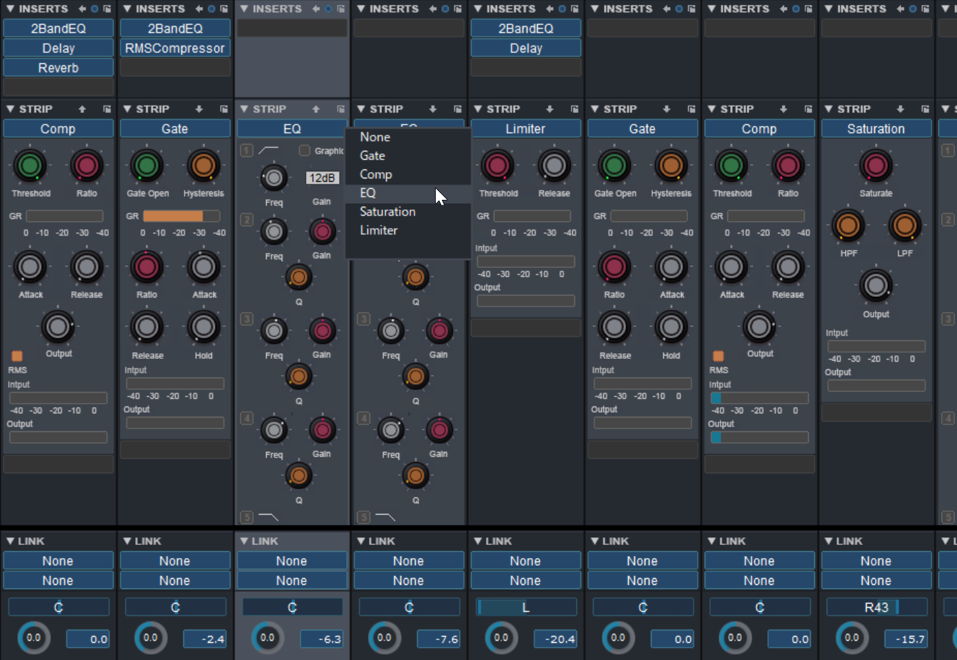Image resolution: width=957 pixels, height=660 pixels.
Task: Pop out the Gate strip on the RMSCompressor channel
Action: pyautogui.click(x=224, y=109)
